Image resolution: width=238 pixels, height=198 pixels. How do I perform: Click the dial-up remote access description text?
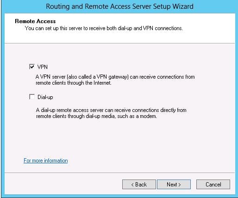click(111, 113)
